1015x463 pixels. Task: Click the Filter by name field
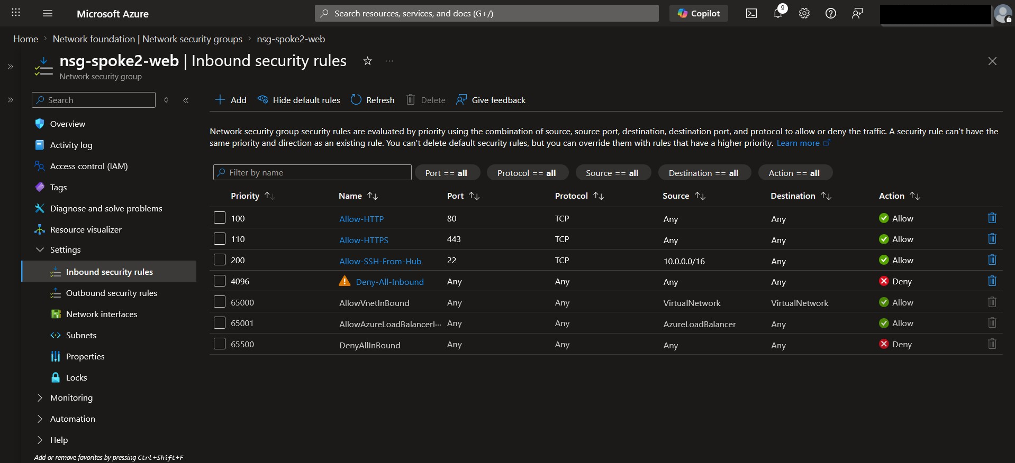[312, 172]
